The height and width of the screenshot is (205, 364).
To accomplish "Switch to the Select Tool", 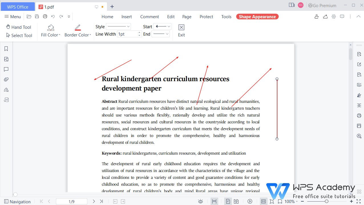I will (x=19, y=35).
